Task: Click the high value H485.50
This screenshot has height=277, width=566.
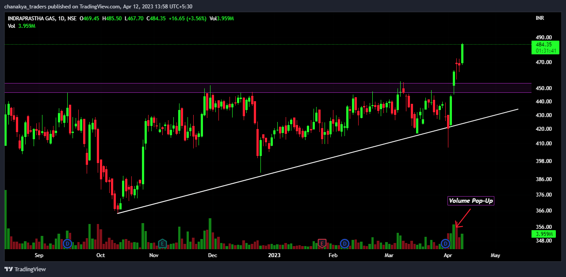Action: tap(112, 19)
